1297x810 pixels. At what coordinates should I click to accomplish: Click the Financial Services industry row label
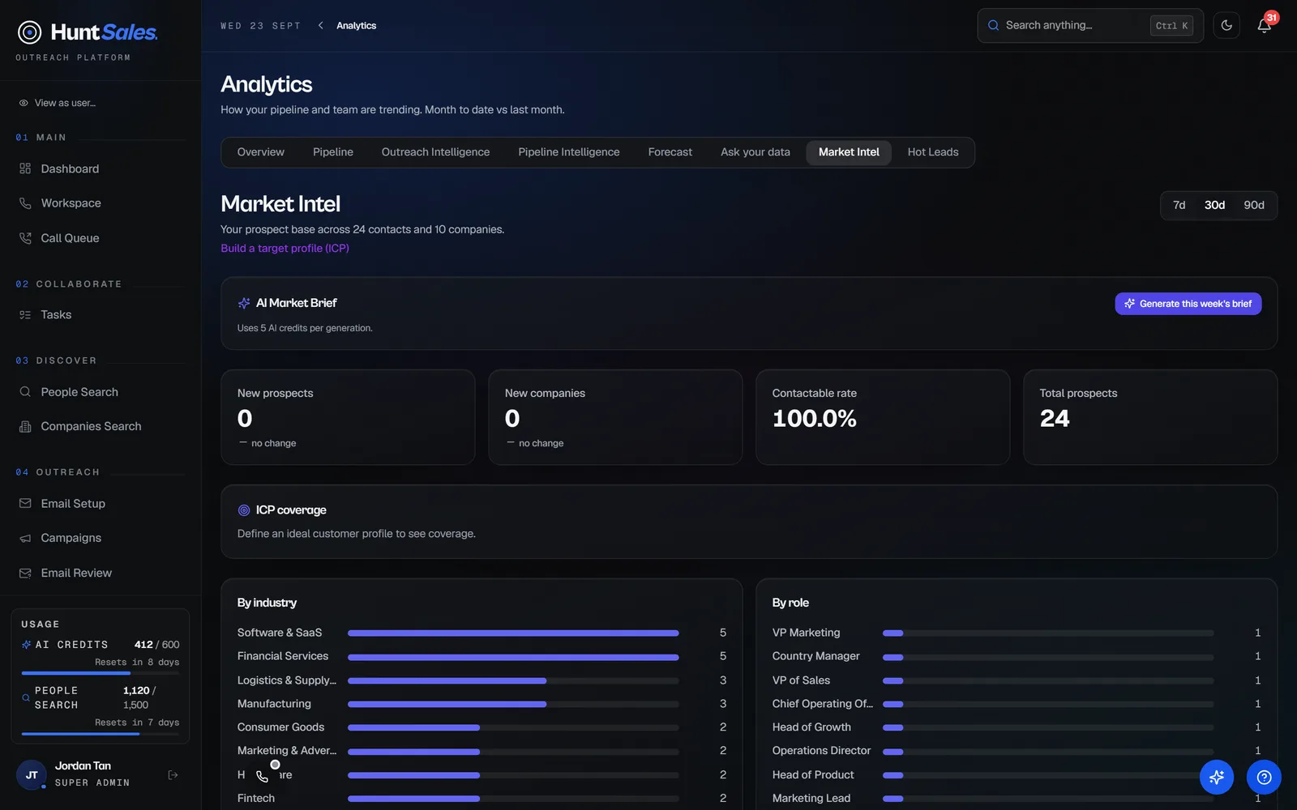point(283,656)
